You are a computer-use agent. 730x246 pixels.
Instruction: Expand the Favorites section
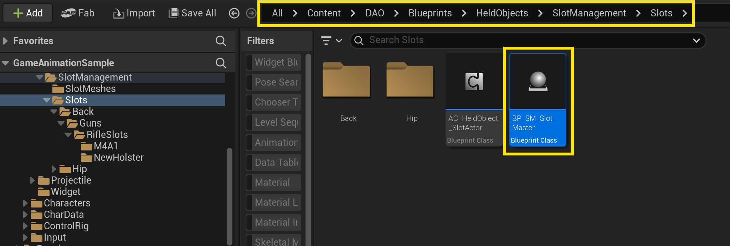point(5,41)
